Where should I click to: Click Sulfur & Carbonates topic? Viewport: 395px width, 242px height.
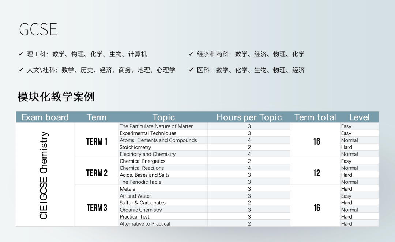coord(143,203)
